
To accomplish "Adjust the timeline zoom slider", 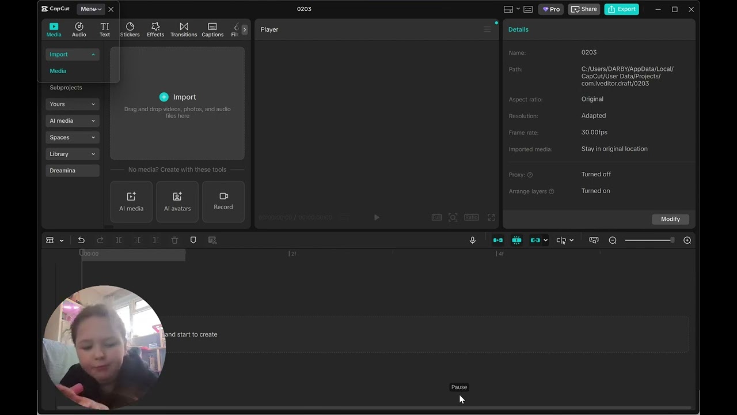I will [650, 240].
